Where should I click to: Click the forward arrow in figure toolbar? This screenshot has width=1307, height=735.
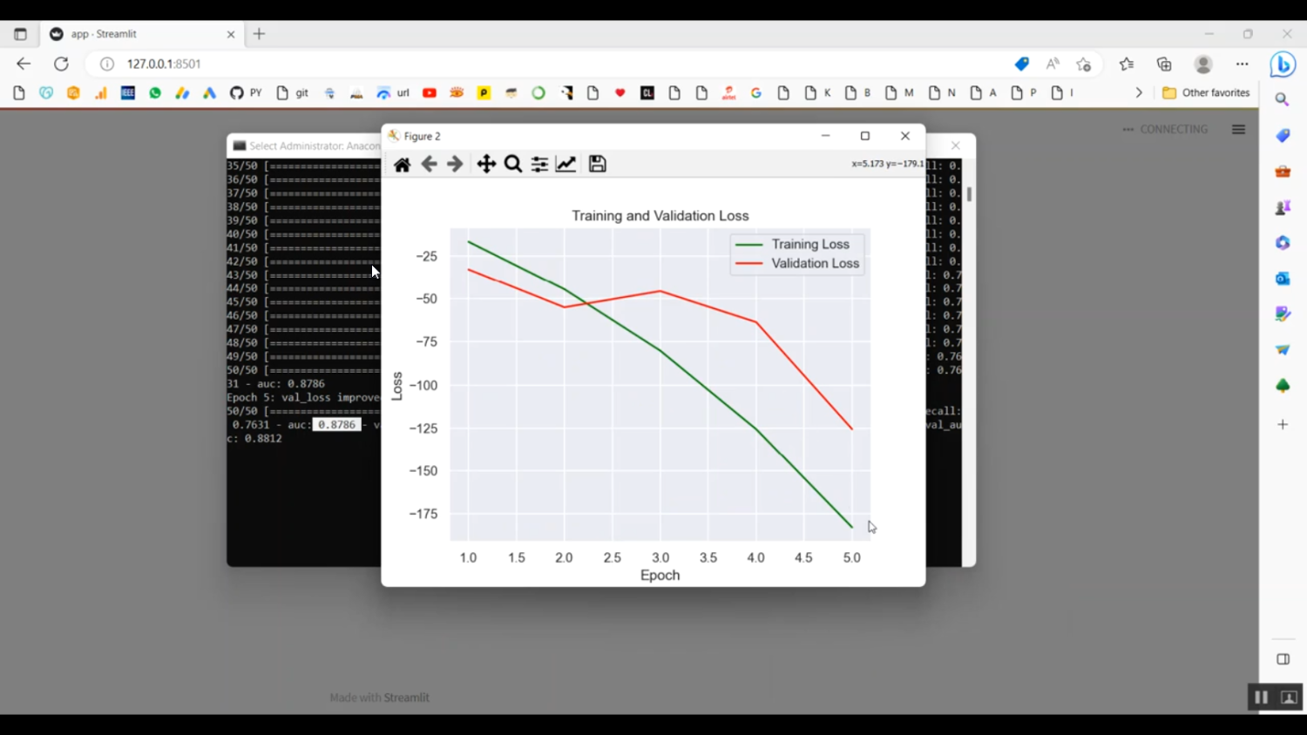point(455,165)
